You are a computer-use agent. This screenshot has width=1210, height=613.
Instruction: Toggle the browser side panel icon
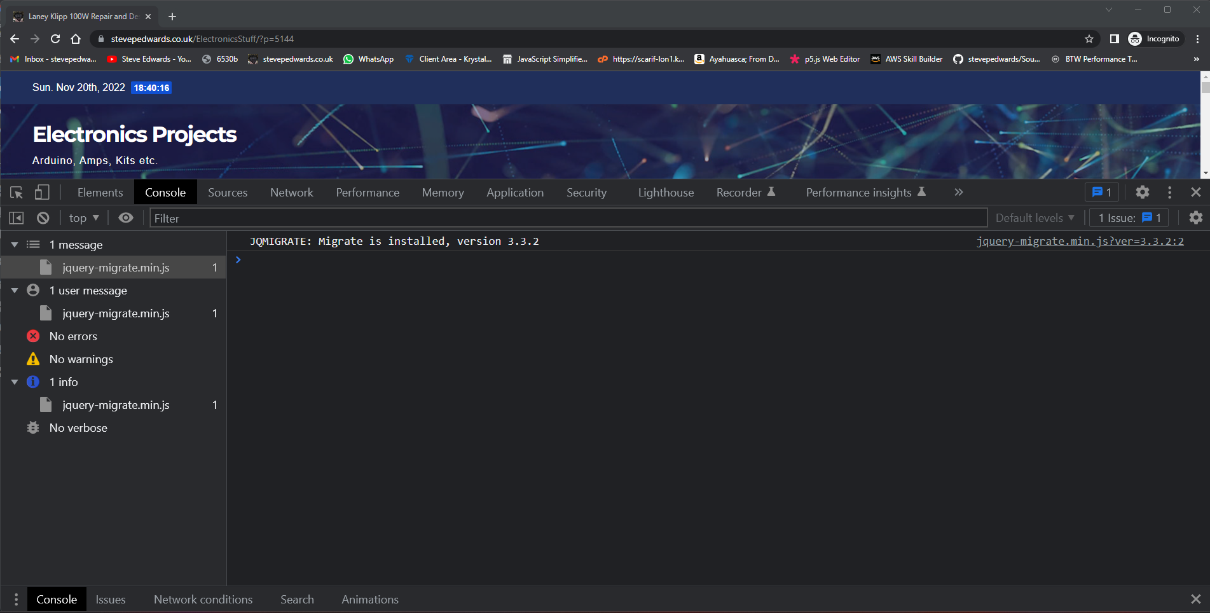click(x=1114, y=39)
